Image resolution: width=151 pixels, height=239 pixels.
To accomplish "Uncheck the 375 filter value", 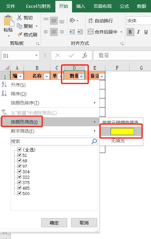I will click(x=19, y=182).
